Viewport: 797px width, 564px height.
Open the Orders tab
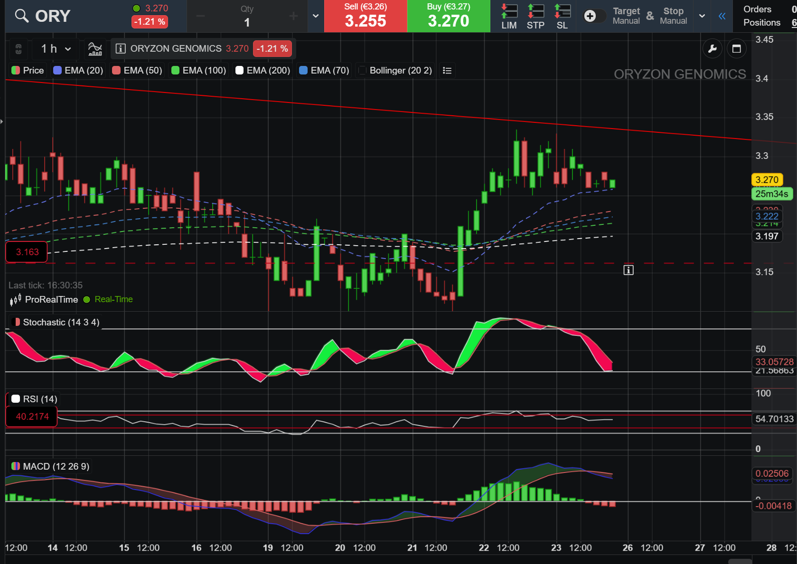757,9
